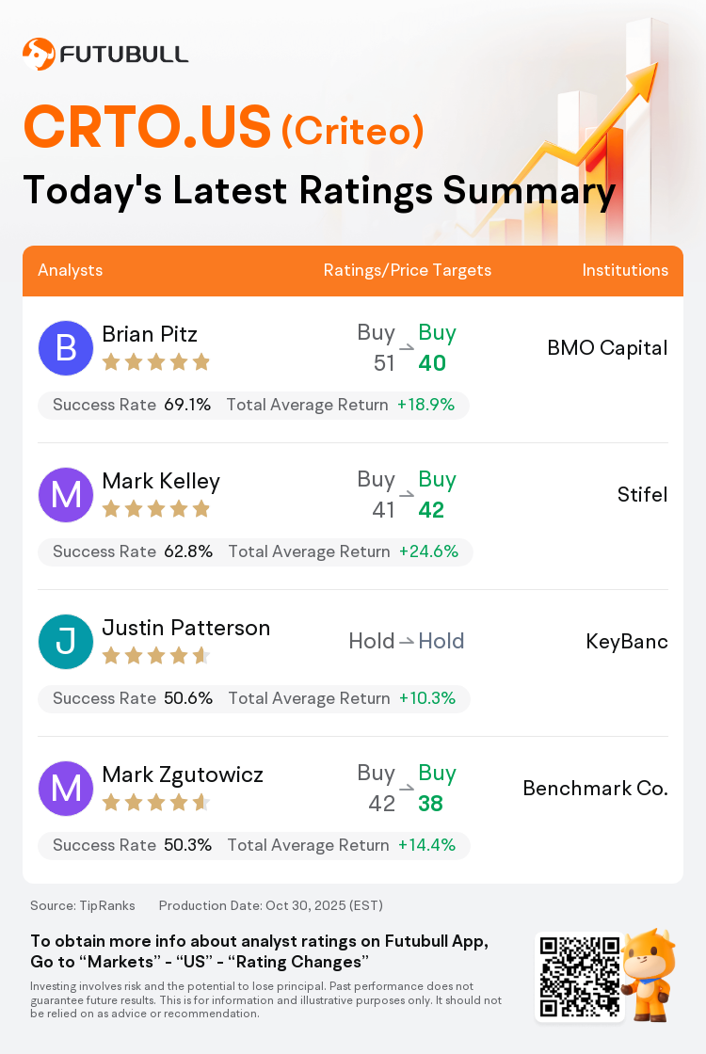706x1054 pixels.
Task: Click Justin Patterson's star rating
Action: point(155,656)
